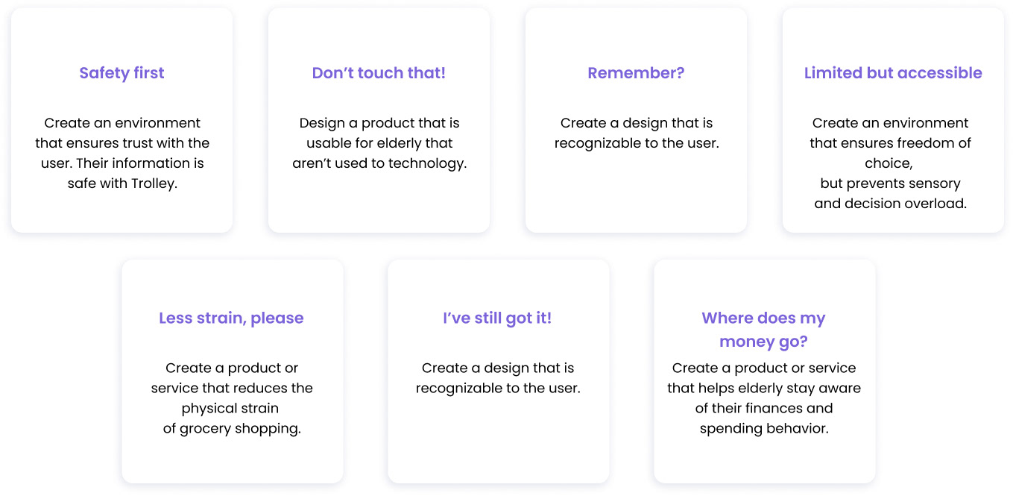1013x496 pixels.
Task: Click the text about trust with Trolley
Action: [122, 153]
